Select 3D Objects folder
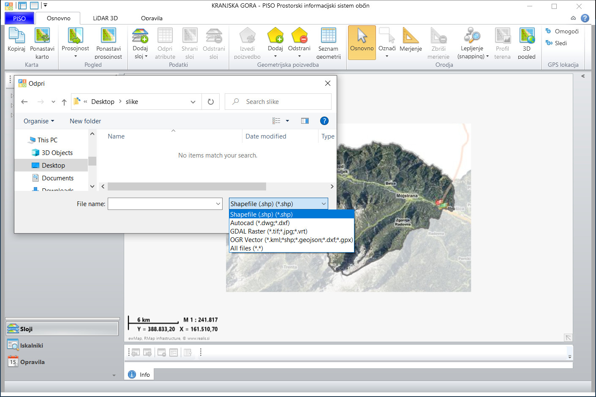Screen dimensions: 596x397 57,152
